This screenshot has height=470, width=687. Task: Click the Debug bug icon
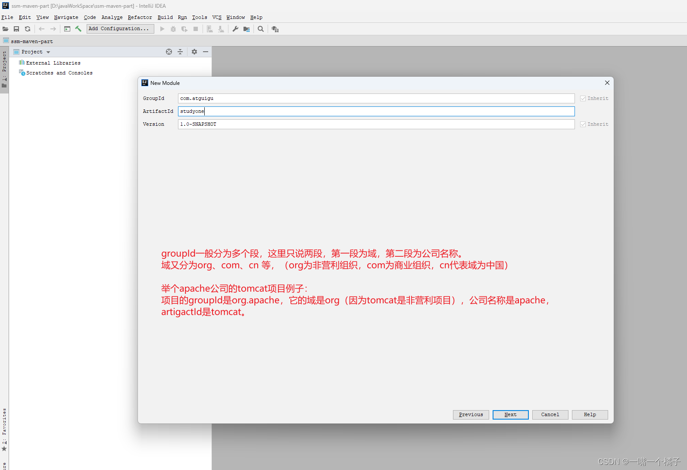pos(173,29)
